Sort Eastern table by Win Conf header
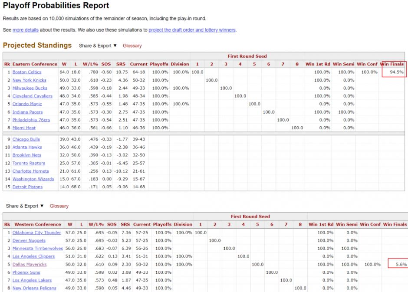The width and height of the screenshot is (408, 292). (367, 64)
